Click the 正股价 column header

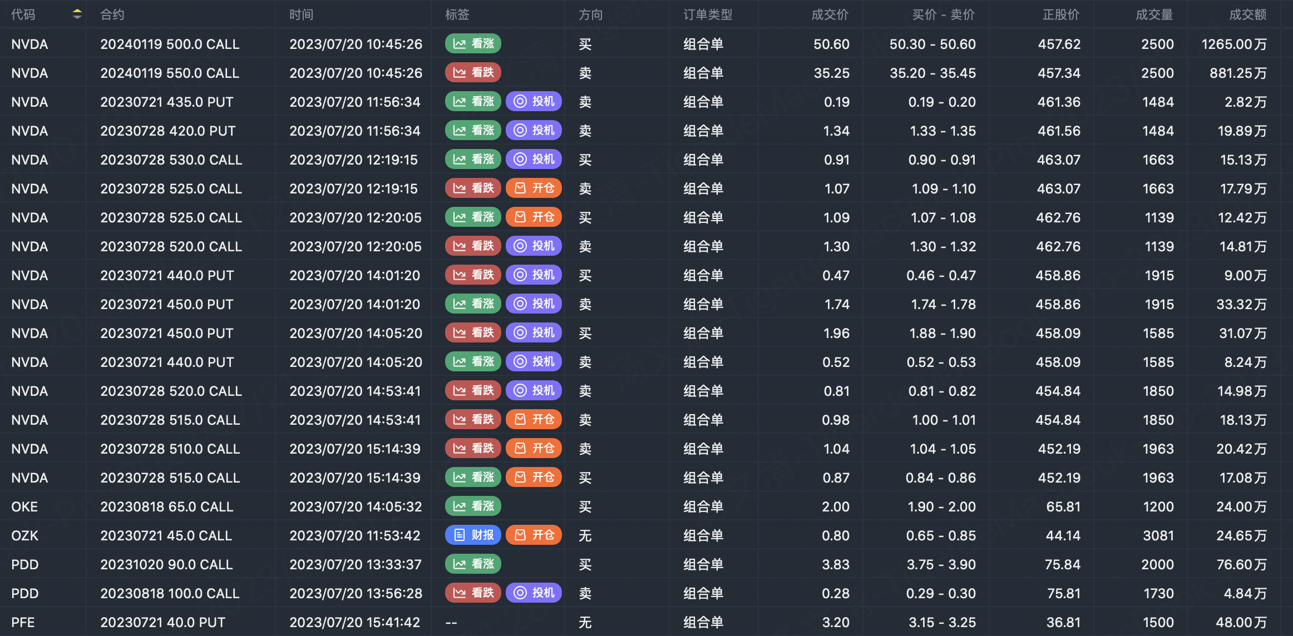(1060, 14)
